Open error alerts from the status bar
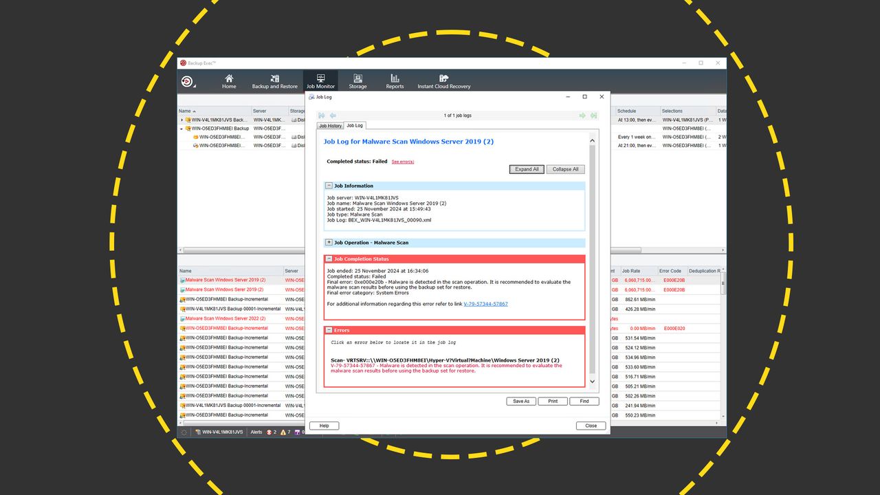880x495 pixels. pos(269,432)
